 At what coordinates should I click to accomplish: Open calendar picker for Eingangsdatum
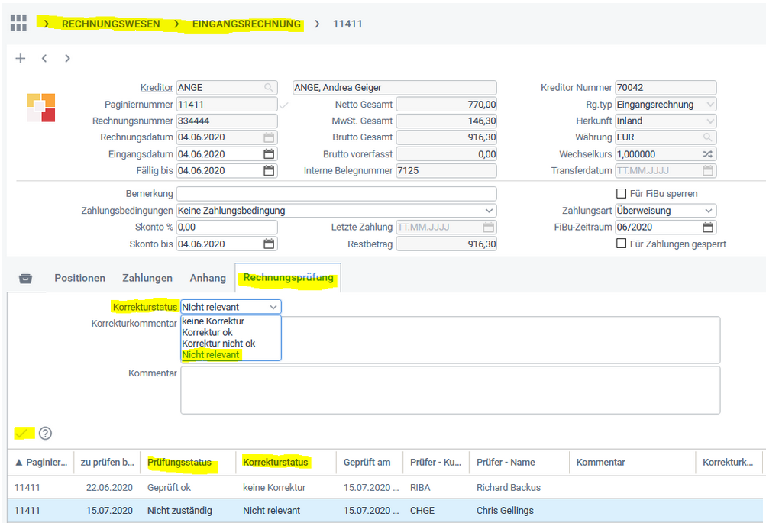click(269, 154)
